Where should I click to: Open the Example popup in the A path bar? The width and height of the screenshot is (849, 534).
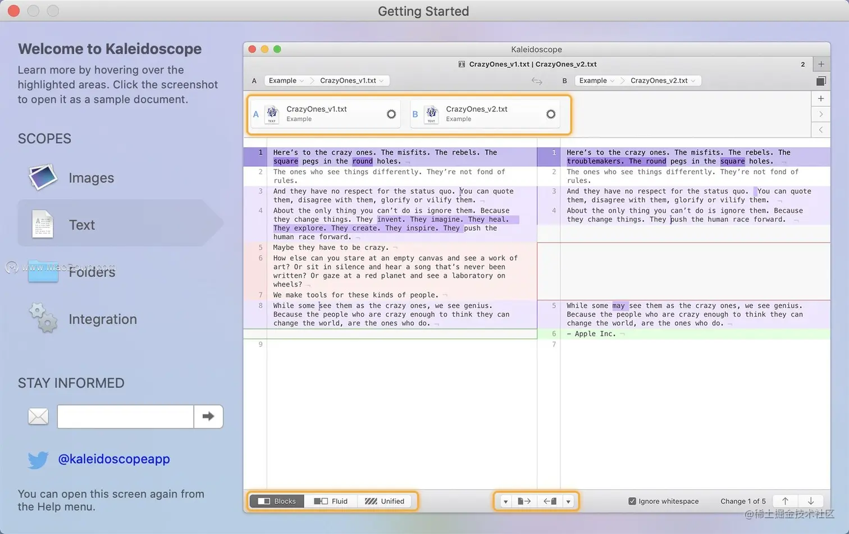point(286,81)
